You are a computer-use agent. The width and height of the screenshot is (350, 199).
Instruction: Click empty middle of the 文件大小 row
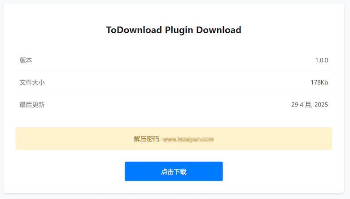tap(174, 82)
